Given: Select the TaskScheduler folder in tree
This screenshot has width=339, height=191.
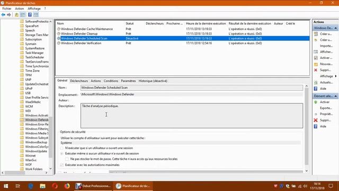Looking at the screenshot, I should point(34,57).
